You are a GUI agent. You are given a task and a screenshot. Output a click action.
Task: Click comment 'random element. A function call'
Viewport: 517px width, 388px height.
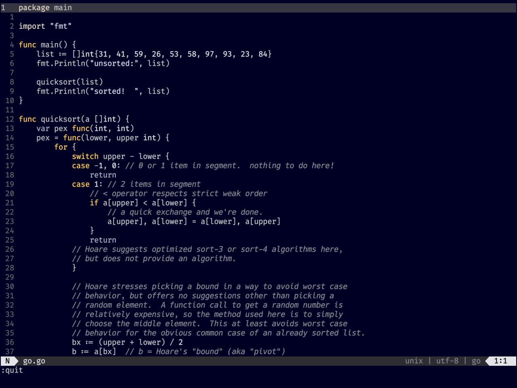[x=207, y=305]
